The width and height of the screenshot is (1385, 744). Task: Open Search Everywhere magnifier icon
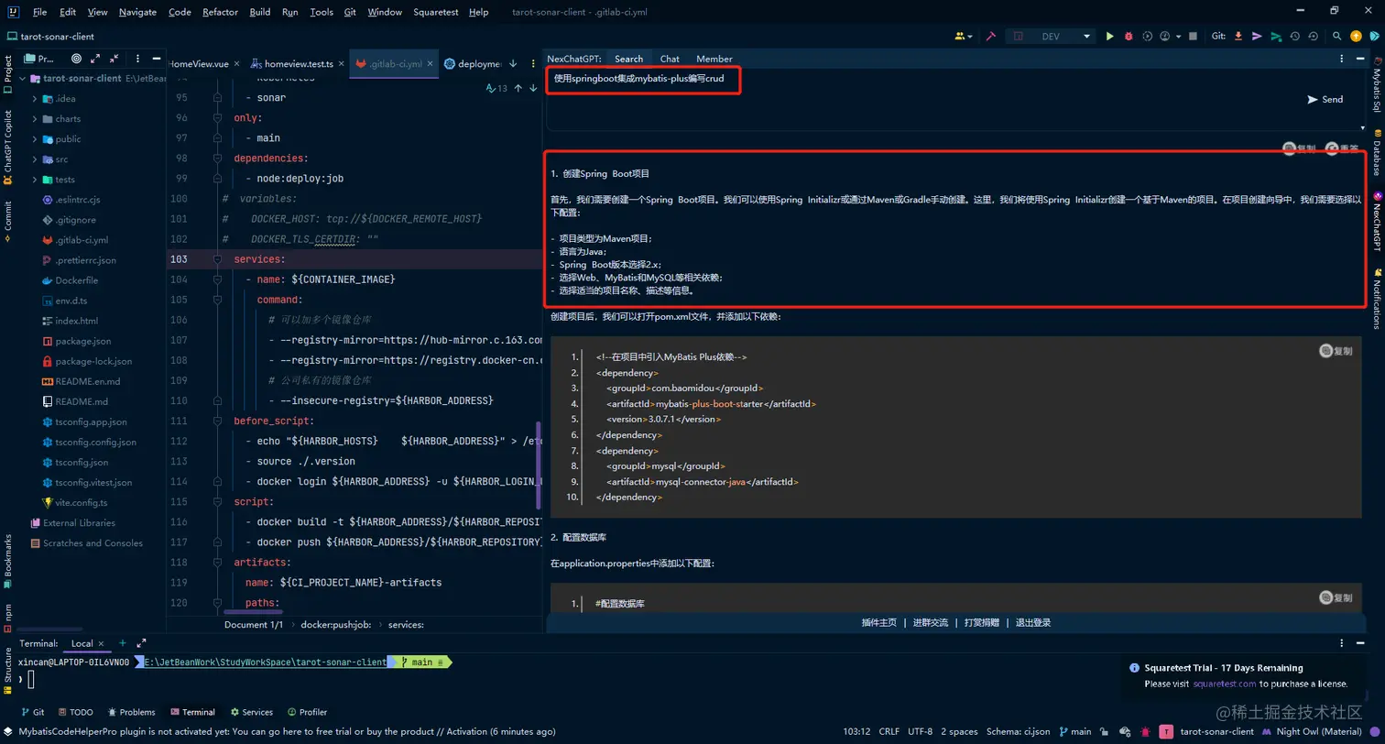(x=1339, y=37)
